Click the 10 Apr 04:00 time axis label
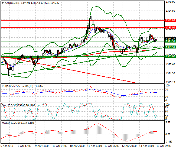Image resolution: width=176 pixels, height=149 pixels. click(60, 146)
